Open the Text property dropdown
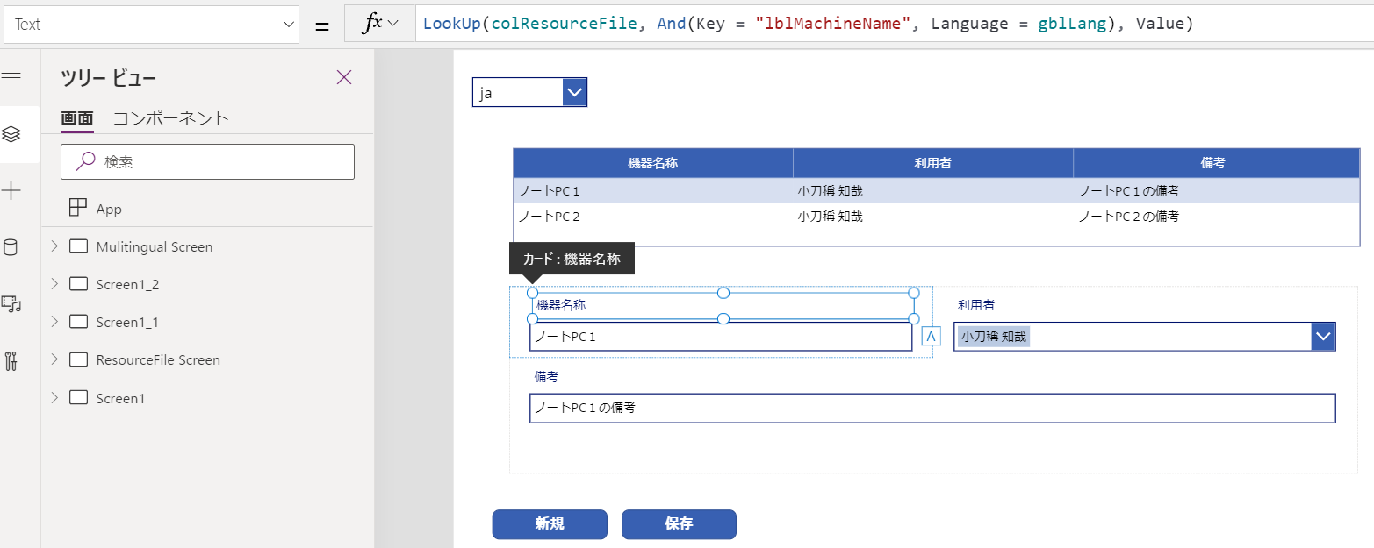Image resolution: width=1374 pixels, height=548 pixels. (x=152, y=25)
